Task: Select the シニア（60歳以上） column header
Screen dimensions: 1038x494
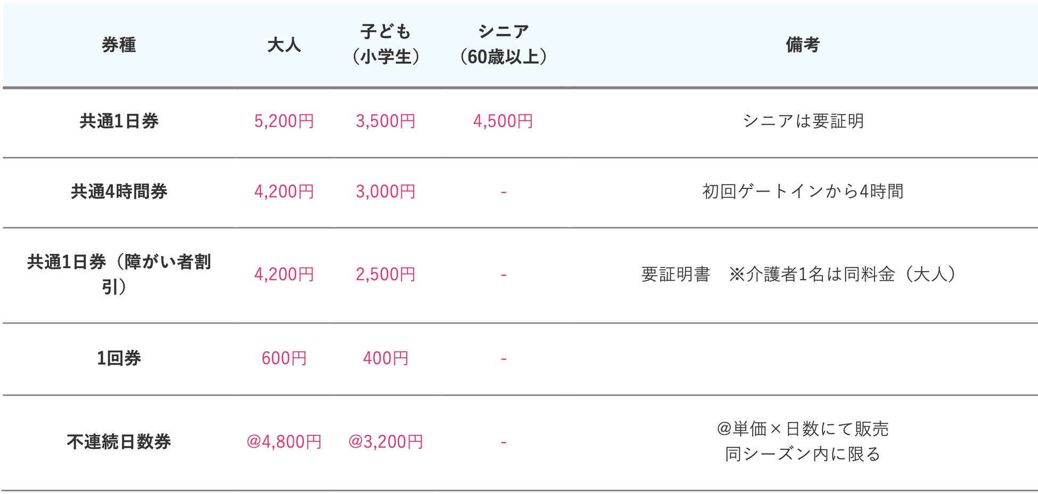Action: (503, 44)
